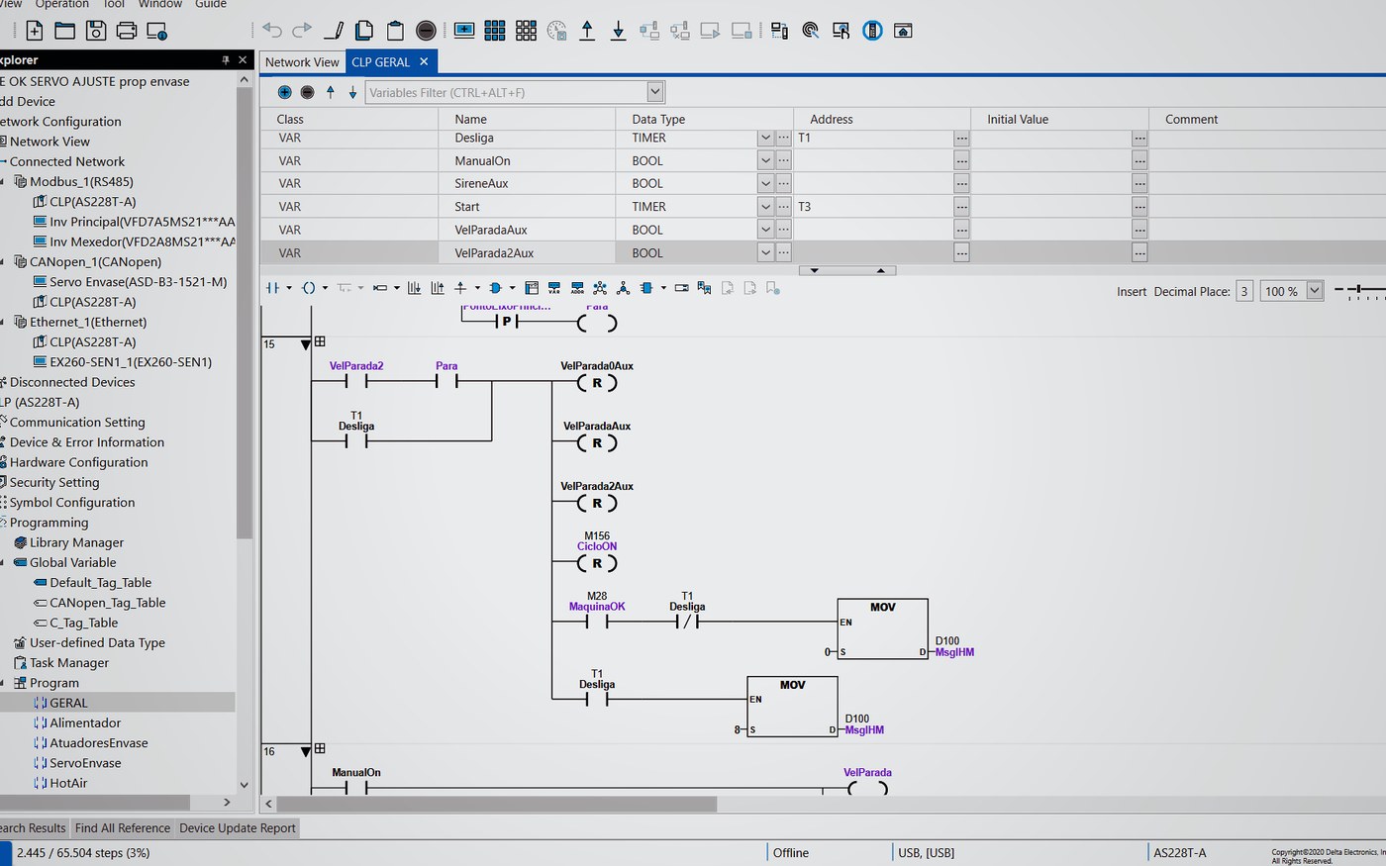Move variable down with the arrow icon

352,92
